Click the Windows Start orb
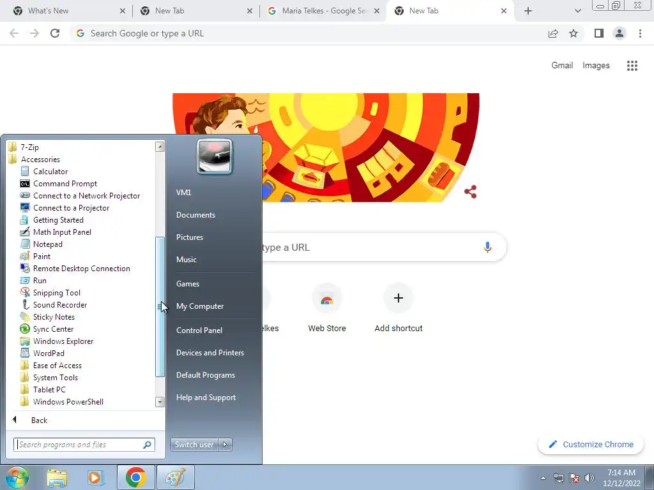The image size is (654, 490). 17,477
